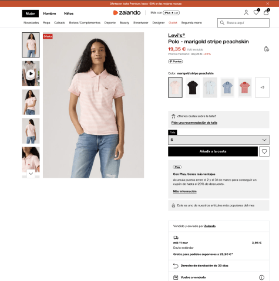Open the wishlist heart in header
This screenshot has height=281, width=279.
coord(256,12)
